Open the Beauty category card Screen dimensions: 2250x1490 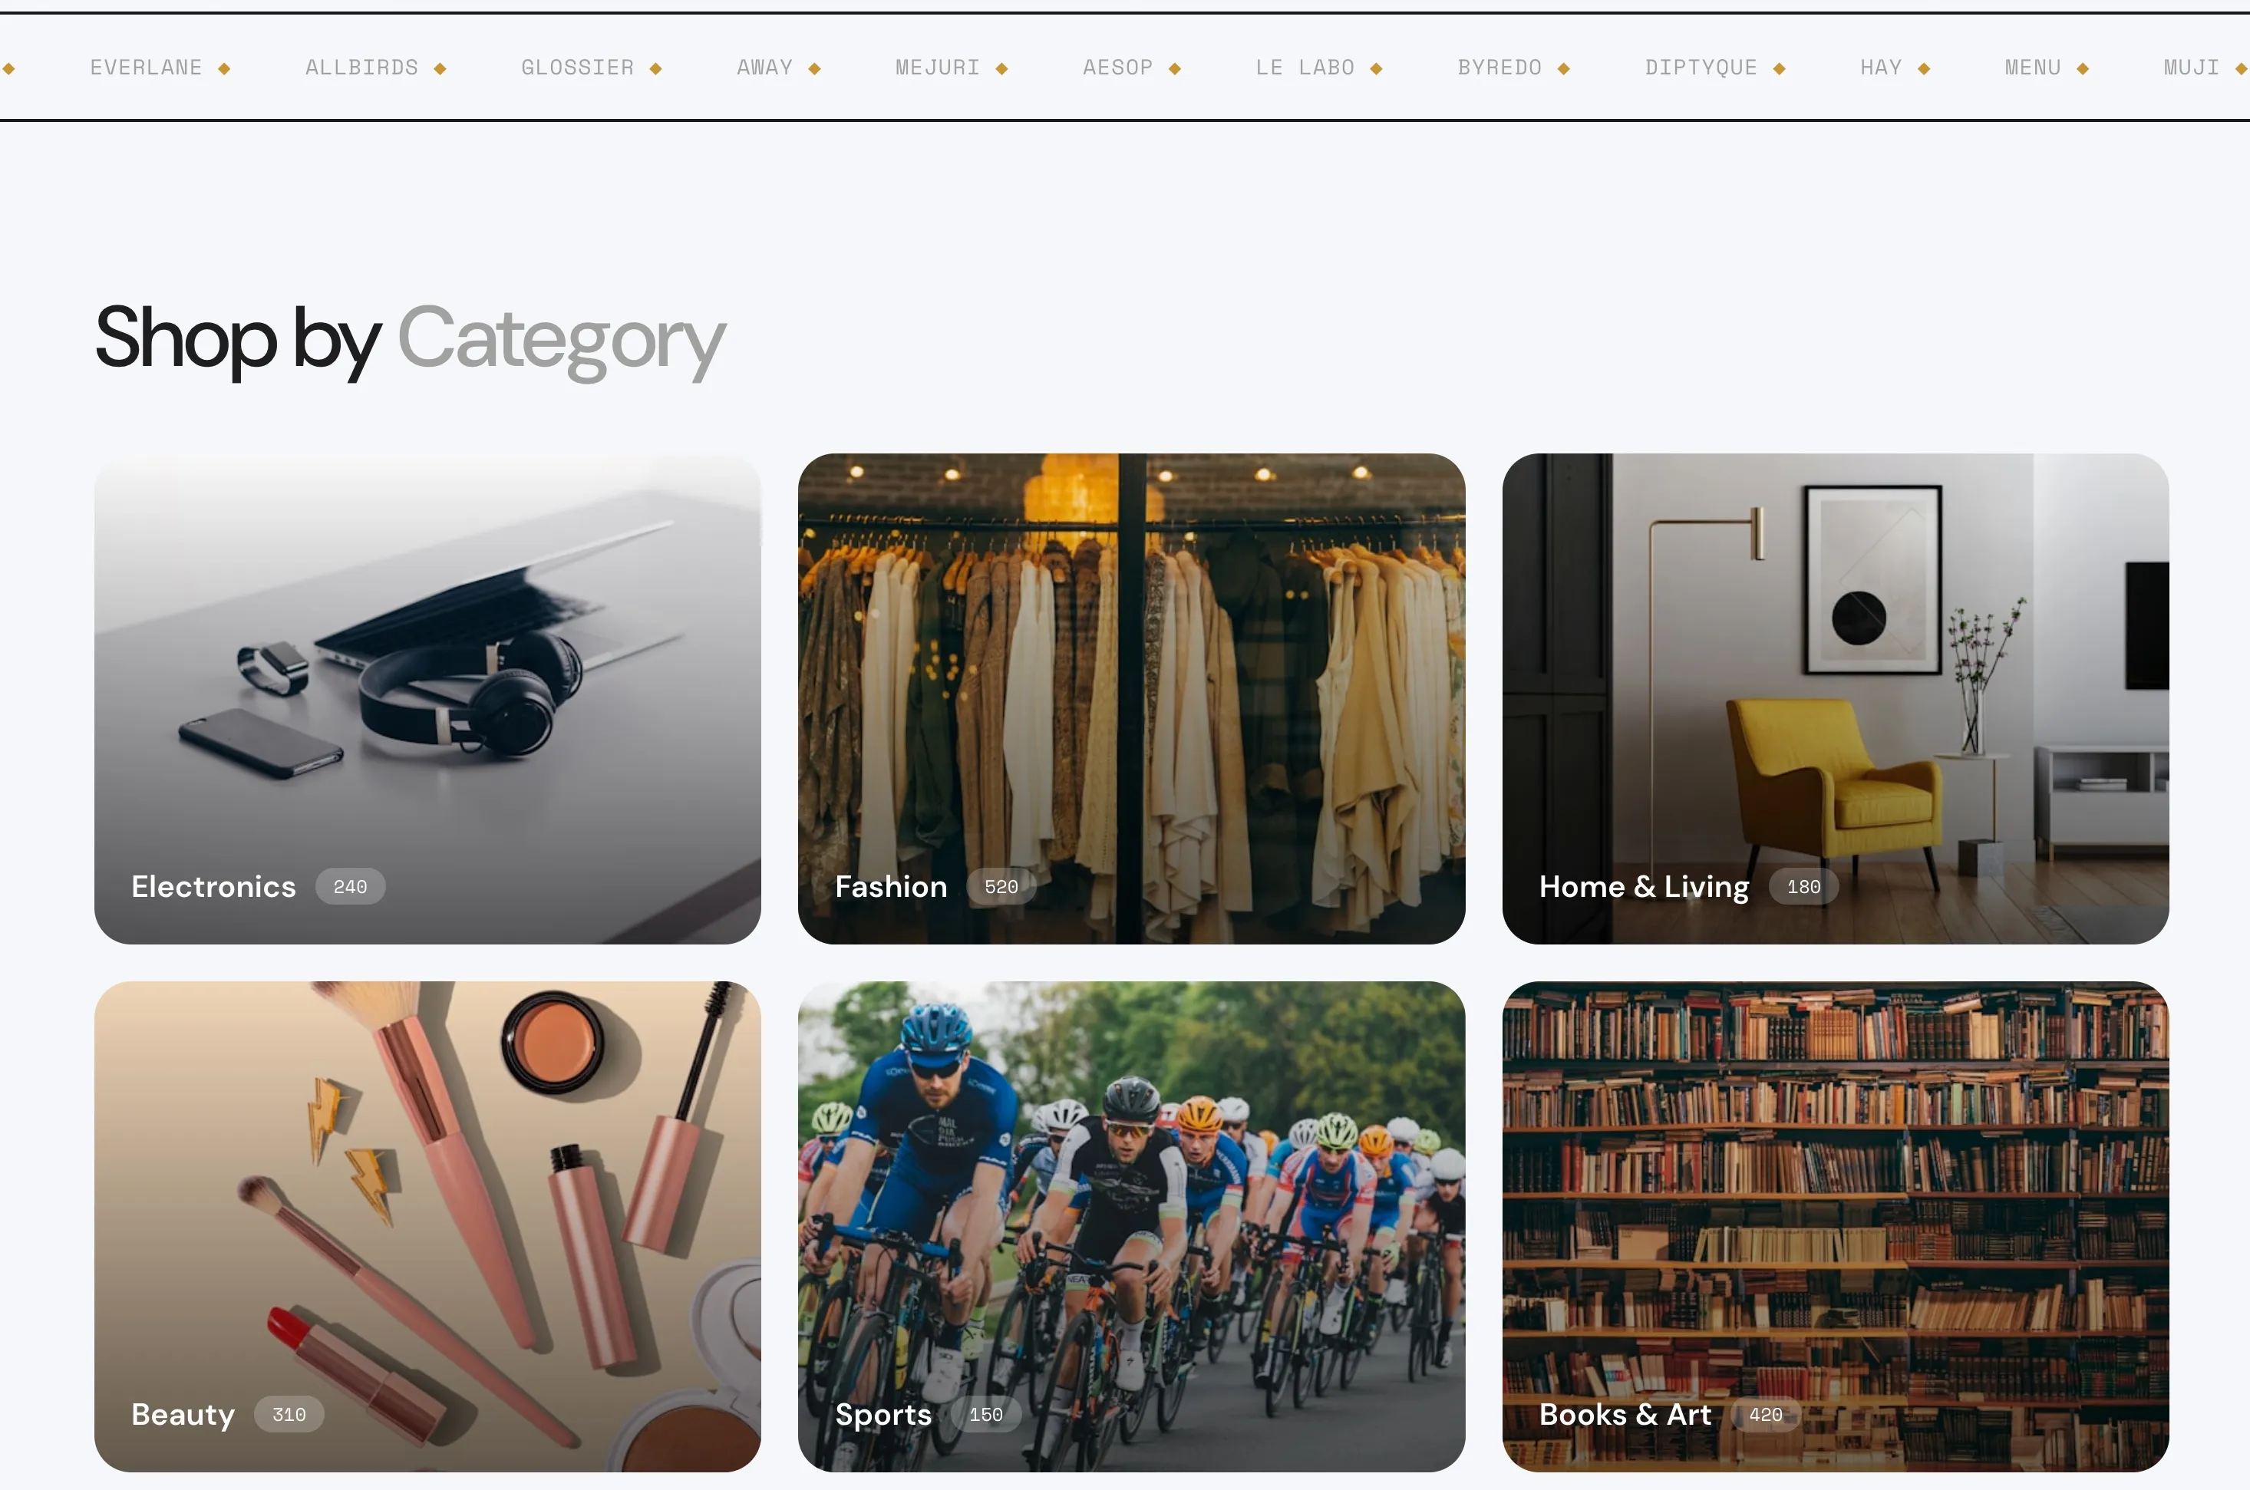(x=427, y=1227)
